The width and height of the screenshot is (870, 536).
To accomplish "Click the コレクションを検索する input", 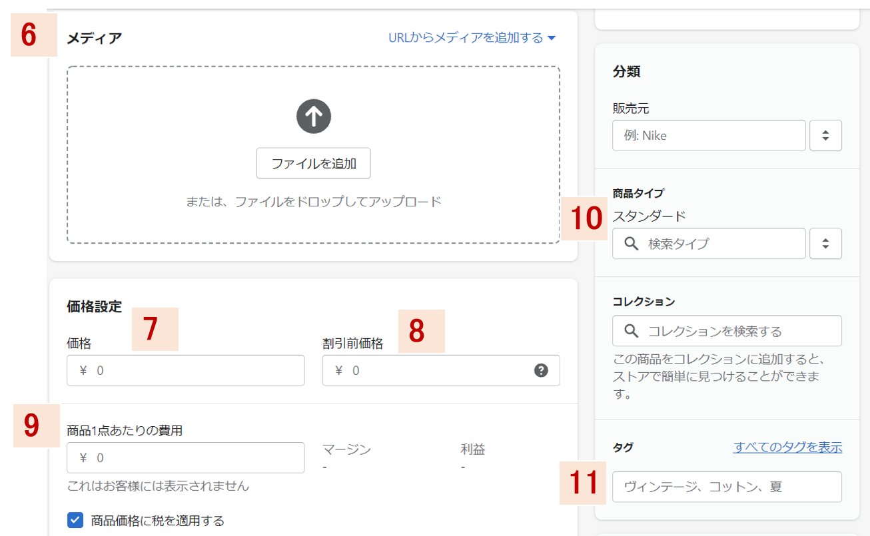I will coord(727,331).
